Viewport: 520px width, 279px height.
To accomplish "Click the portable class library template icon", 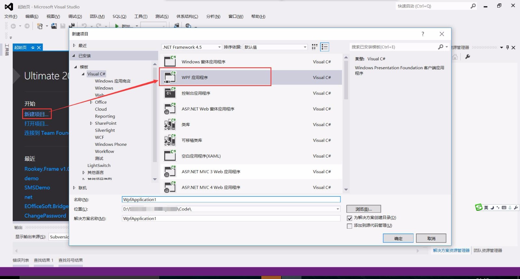I will (170, 140).
